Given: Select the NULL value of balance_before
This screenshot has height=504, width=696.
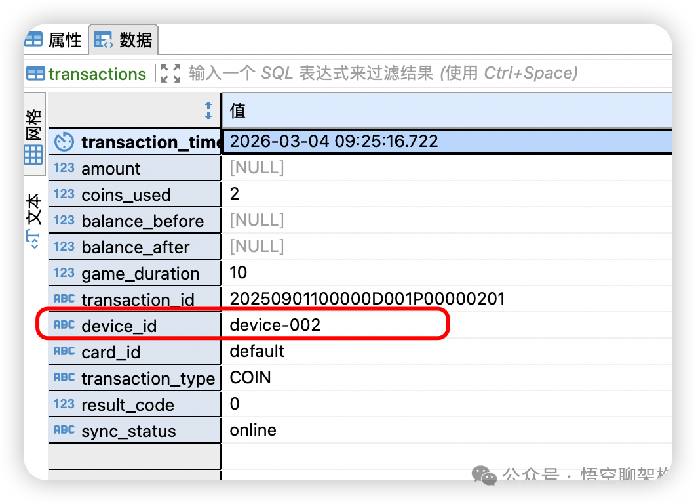Looking at the screenshot, I should tap(257, 220).
